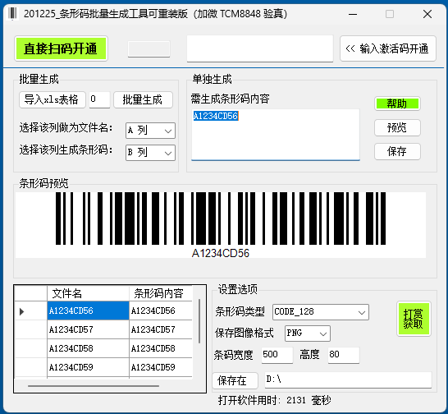
Task: Open the B 列 barcode column dropdown
Action: coord(150,153)
